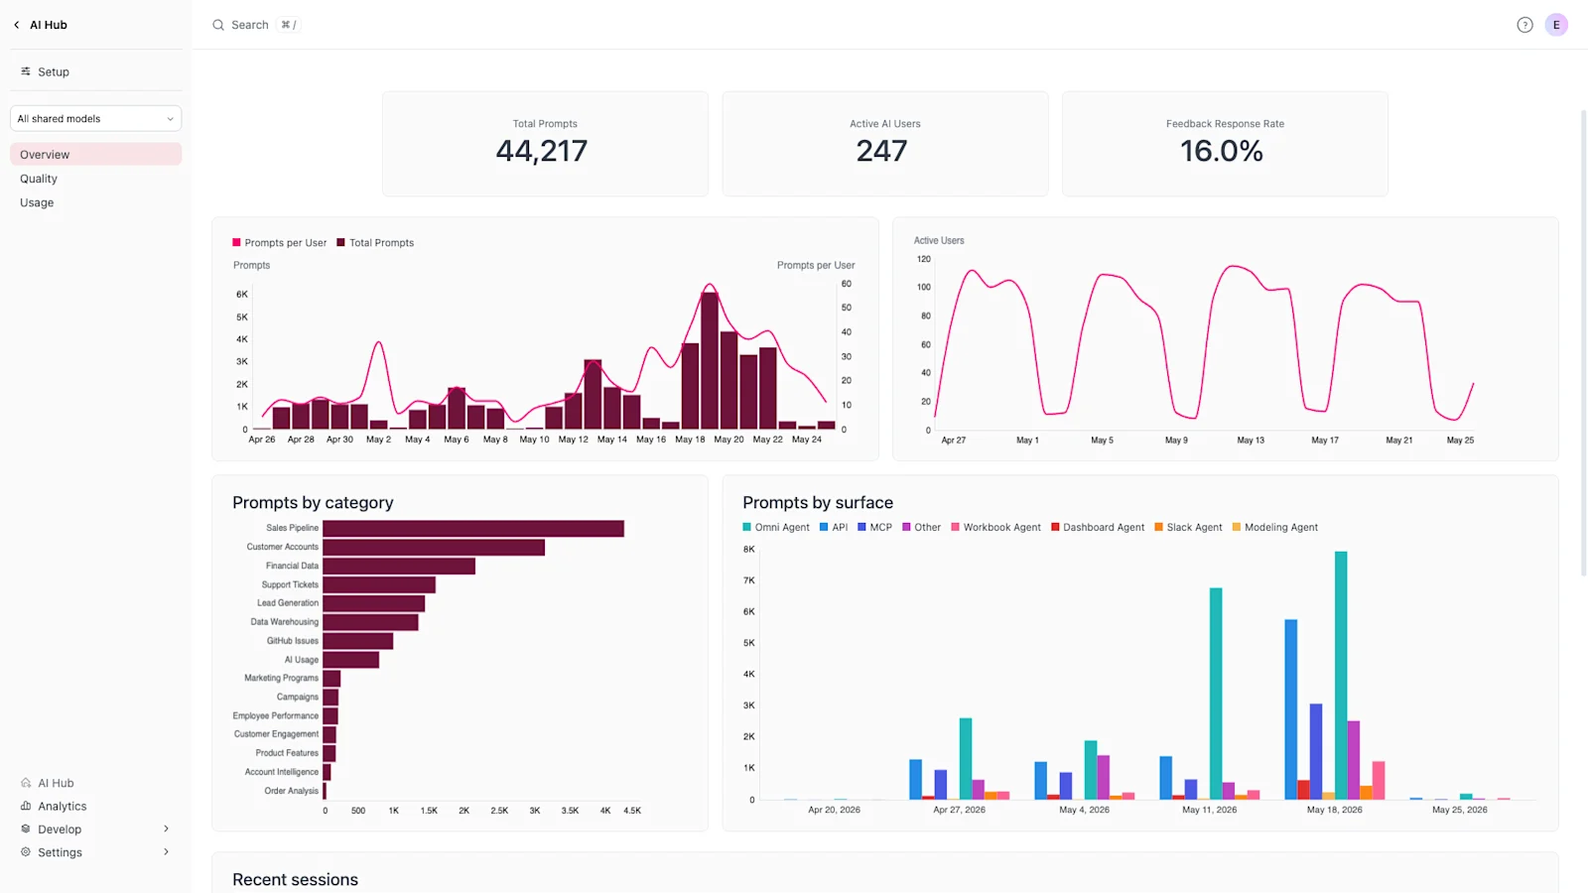The width and height of the screenshot is (1588, 893).
Task: Toggle the Workbook Agent legend swatch
Action: (x=955, y=527)
